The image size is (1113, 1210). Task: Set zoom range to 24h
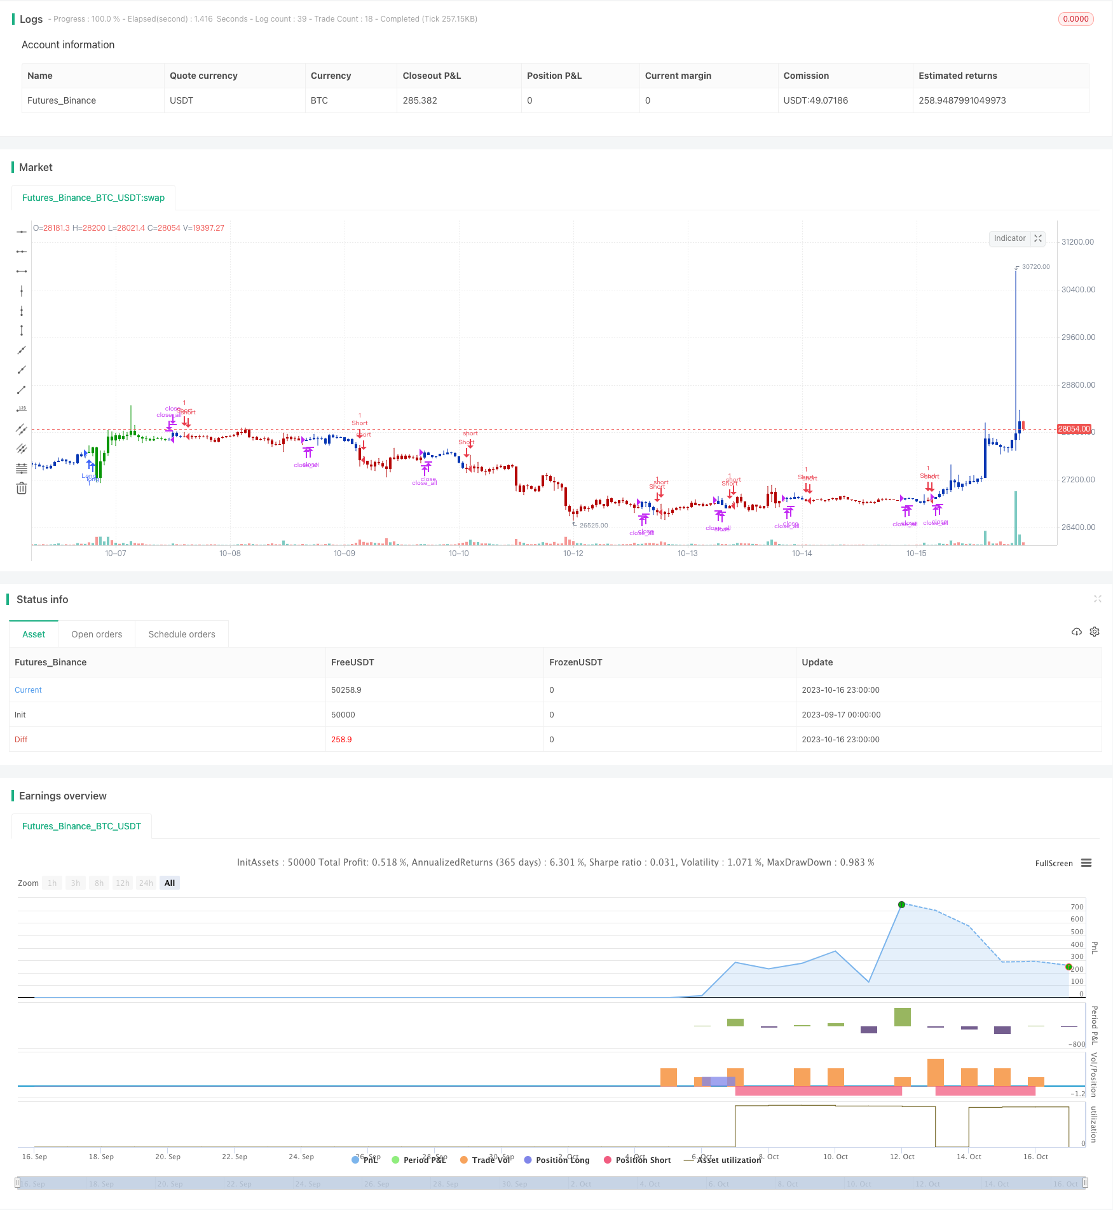click(x=146, y=883)
